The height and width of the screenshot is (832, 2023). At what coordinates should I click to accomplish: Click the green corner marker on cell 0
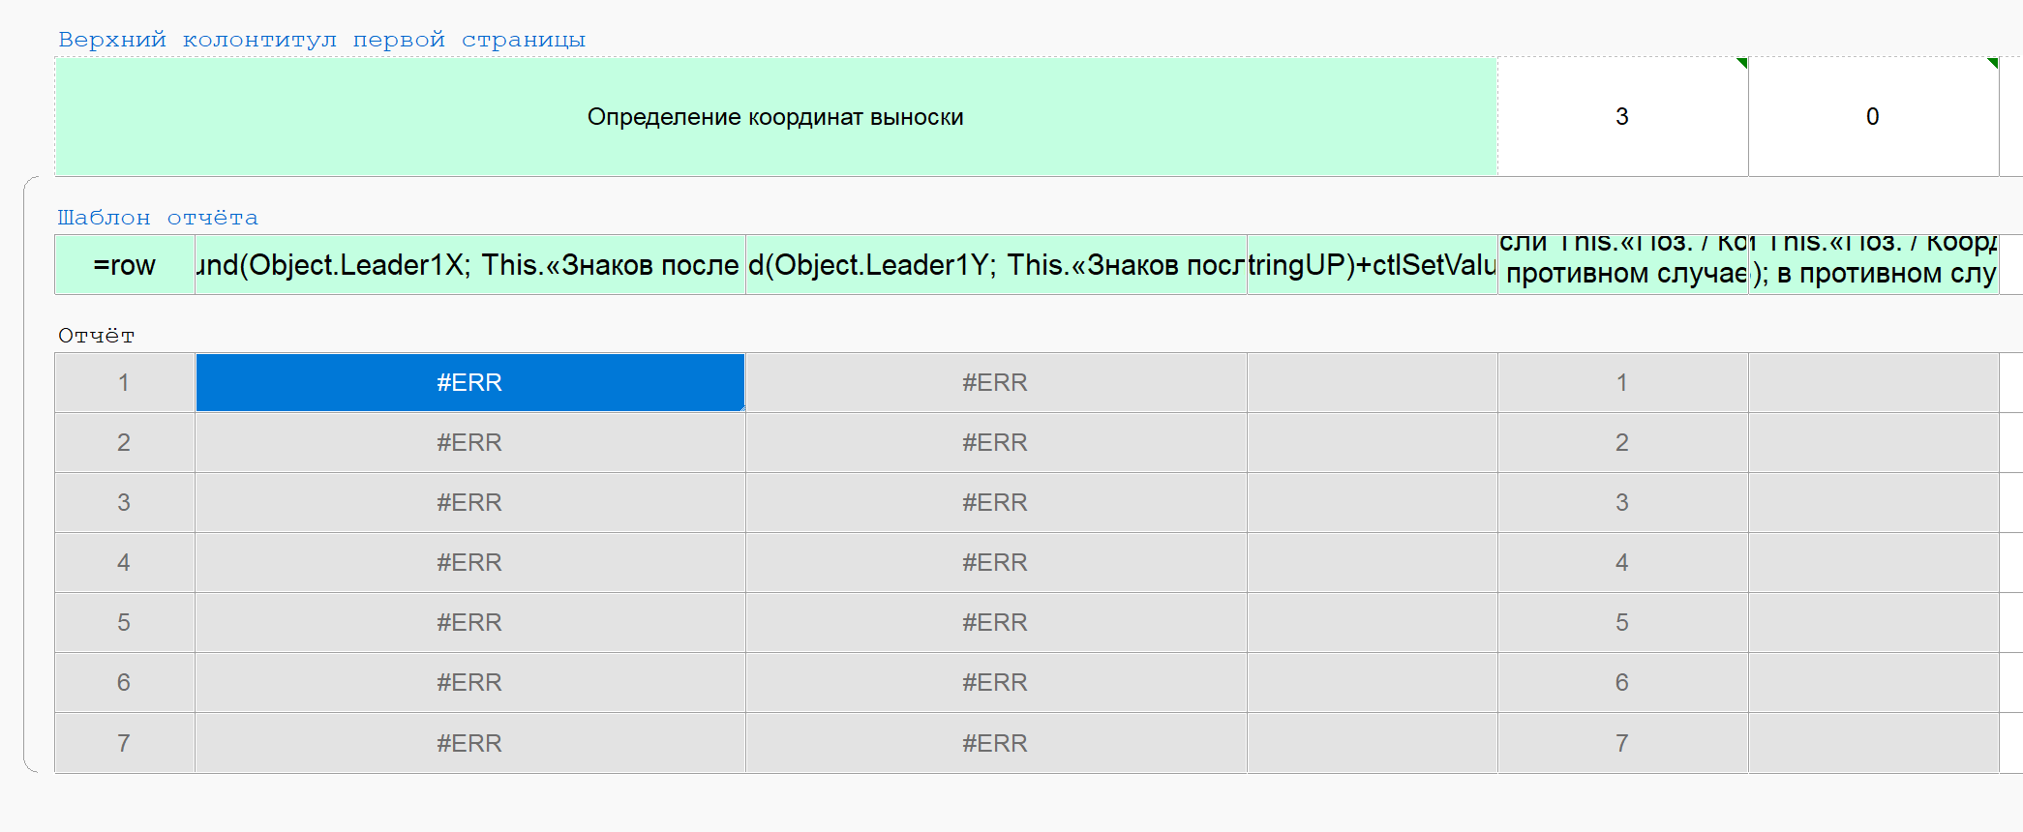click(1993, 63)
